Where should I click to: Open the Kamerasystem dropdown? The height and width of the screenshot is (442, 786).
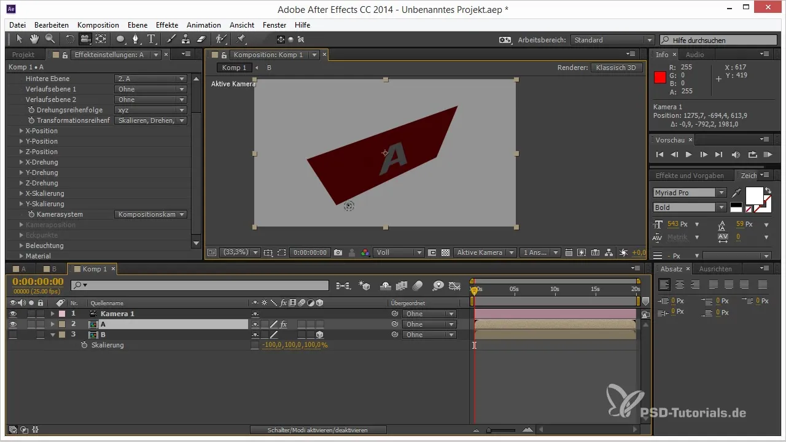(x=150, y=214)
